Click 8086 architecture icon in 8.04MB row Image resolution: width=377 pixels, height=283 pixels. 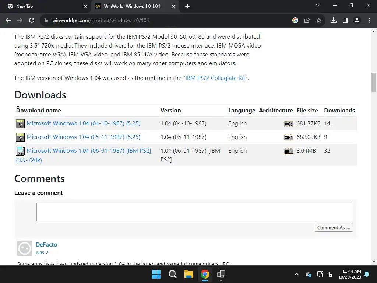click(289, 151)
